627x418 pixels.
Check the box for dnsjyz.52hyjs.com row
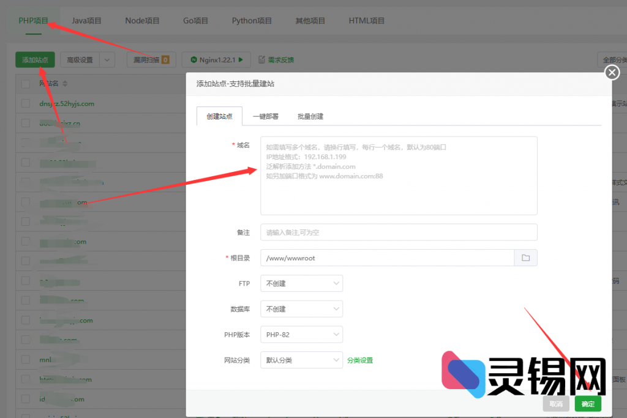(x=26, y=103)
